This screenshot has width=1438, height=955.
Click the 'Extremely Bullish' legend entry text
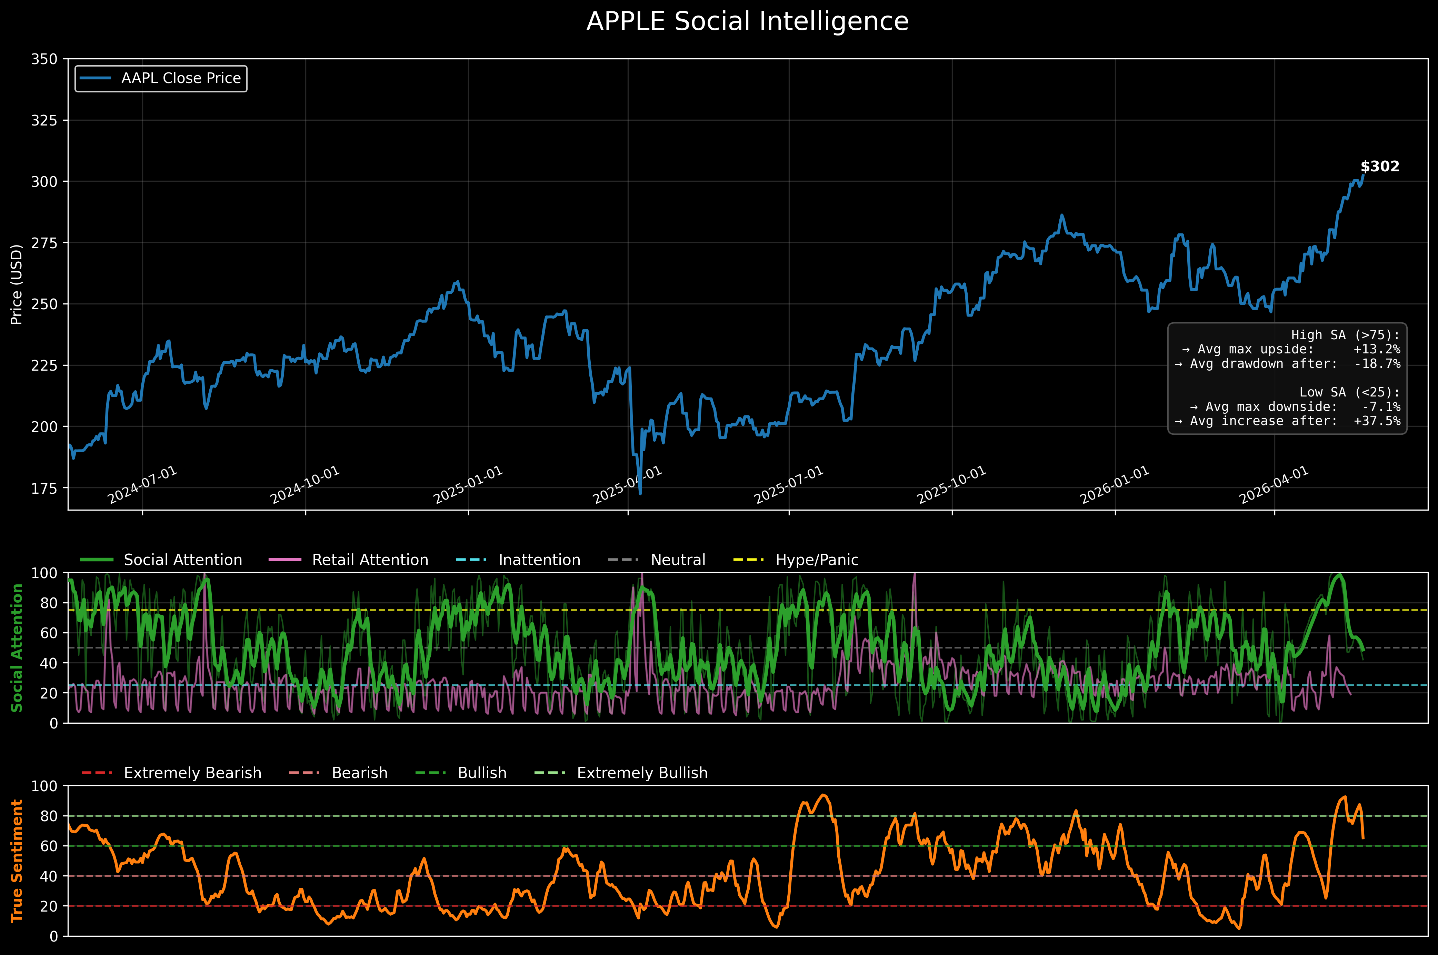click(x=642, y=774)
